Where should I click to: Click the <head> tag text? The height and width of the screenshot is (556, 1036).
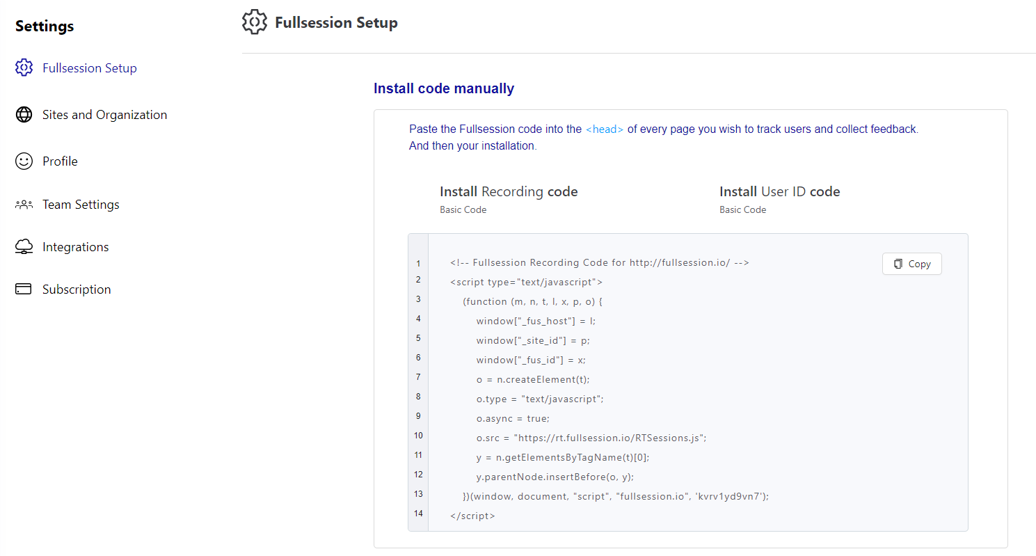[605, 129]
